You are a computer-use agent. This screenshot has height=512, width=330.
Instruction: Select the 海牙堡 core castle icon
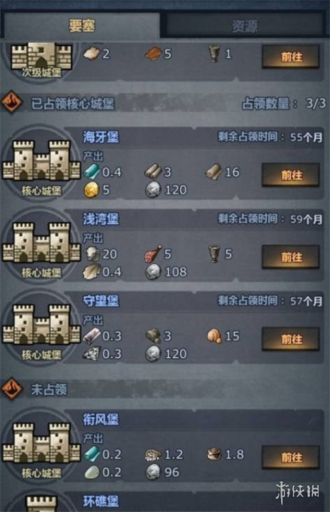tap(41, 161)
